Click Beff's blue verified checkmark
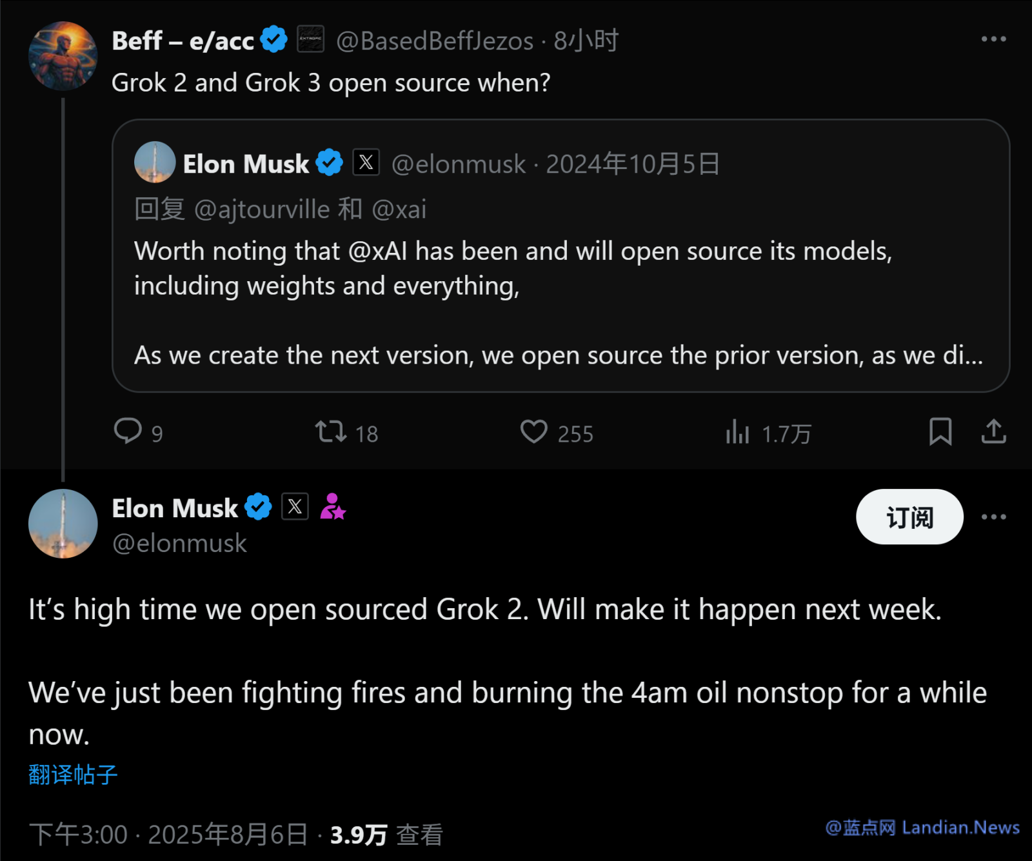 point(273,40)
